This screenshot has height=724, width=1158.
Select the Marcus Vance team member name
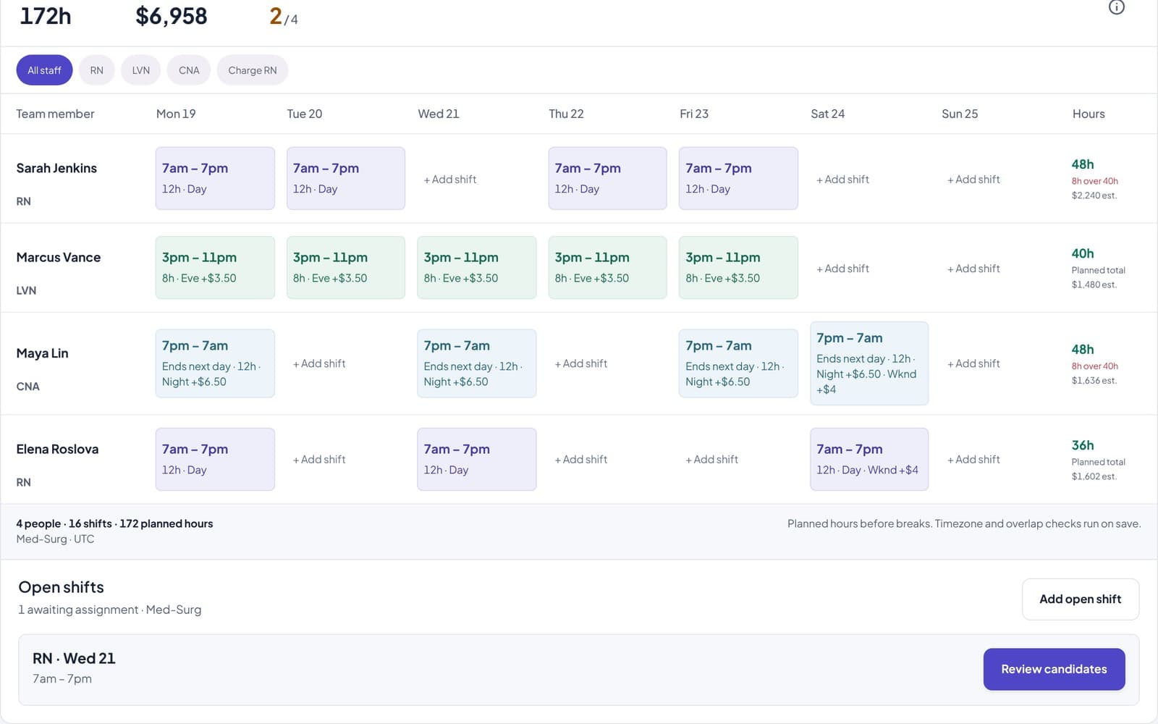coord(59,257)
